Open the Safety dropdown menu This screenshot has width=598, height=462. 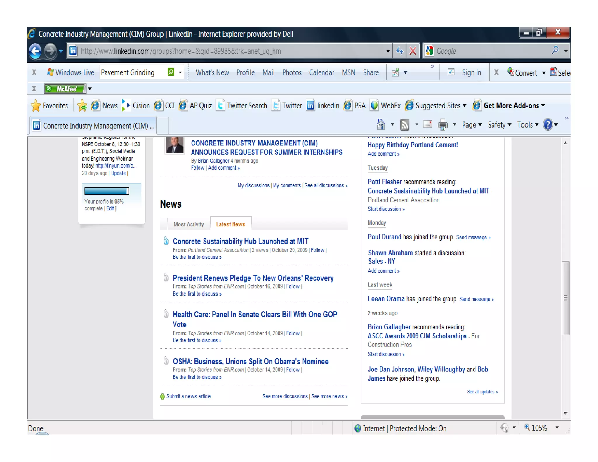(x=499, y=125)
